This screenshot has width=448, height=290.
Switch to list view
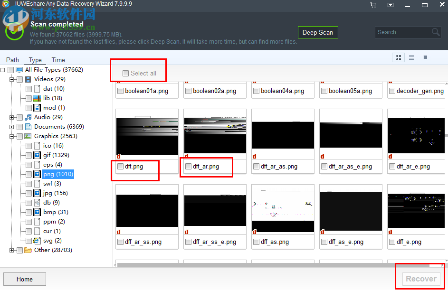411,57
